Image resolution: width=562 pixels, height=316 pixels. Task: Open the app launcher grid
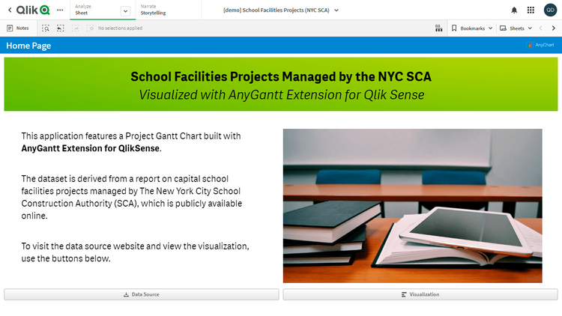[531, 10]
